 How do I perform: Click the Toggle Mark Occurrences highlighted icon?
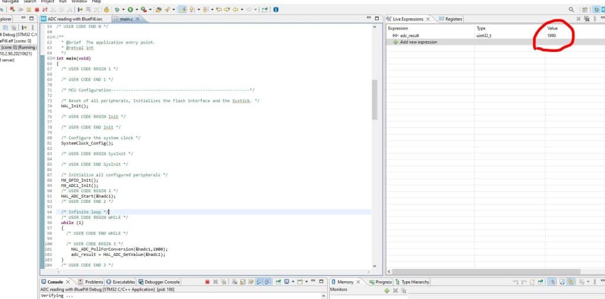[182, 9]
